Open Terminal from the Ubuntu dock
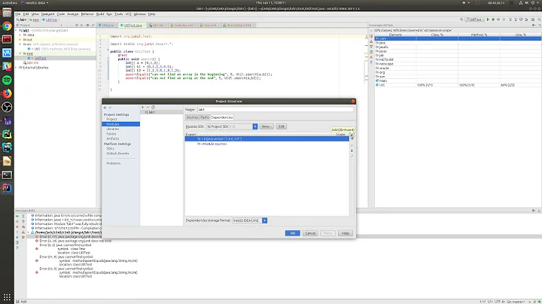The image size is (542, 304). (x=7, y=175)
